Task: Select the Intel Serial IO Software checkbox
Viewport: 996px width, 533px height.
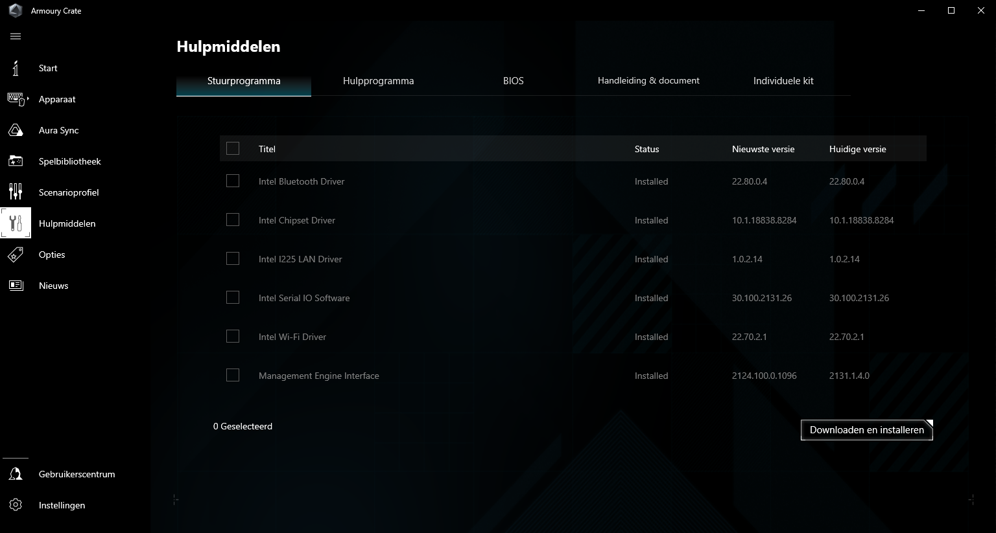Action: 233,298
